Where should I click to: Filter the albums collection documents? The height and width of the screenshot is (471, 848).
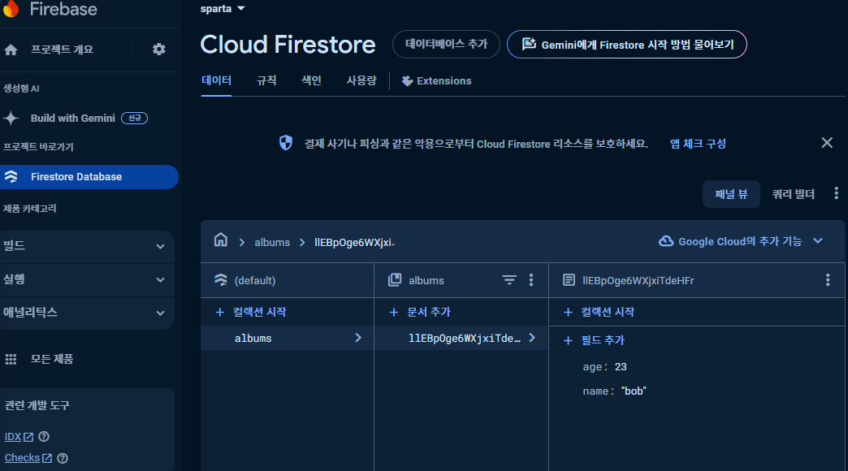coord(509,279)
